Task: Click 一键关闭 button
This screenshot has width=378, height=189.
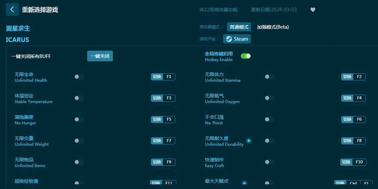Action: pyautogui.click(x=100, y=56)
